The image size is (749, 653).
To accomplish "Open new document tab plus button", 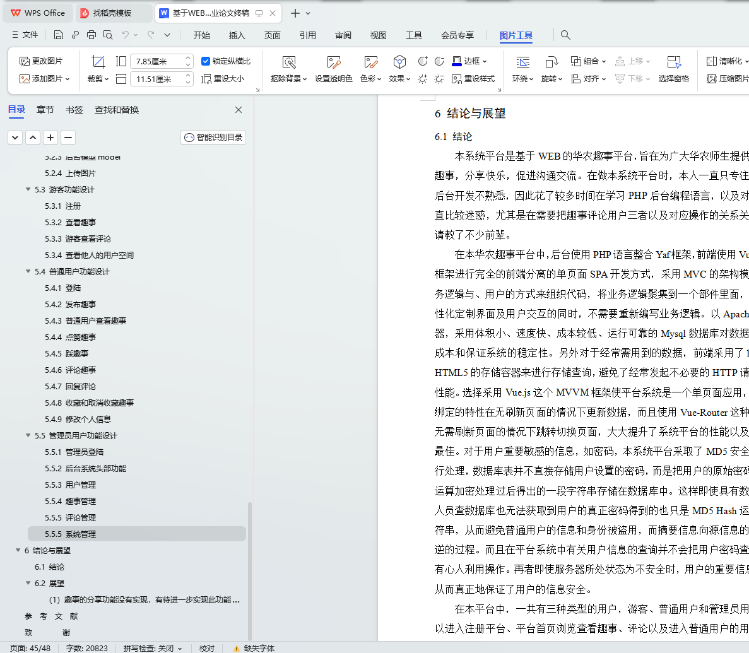I will [295, 13].
